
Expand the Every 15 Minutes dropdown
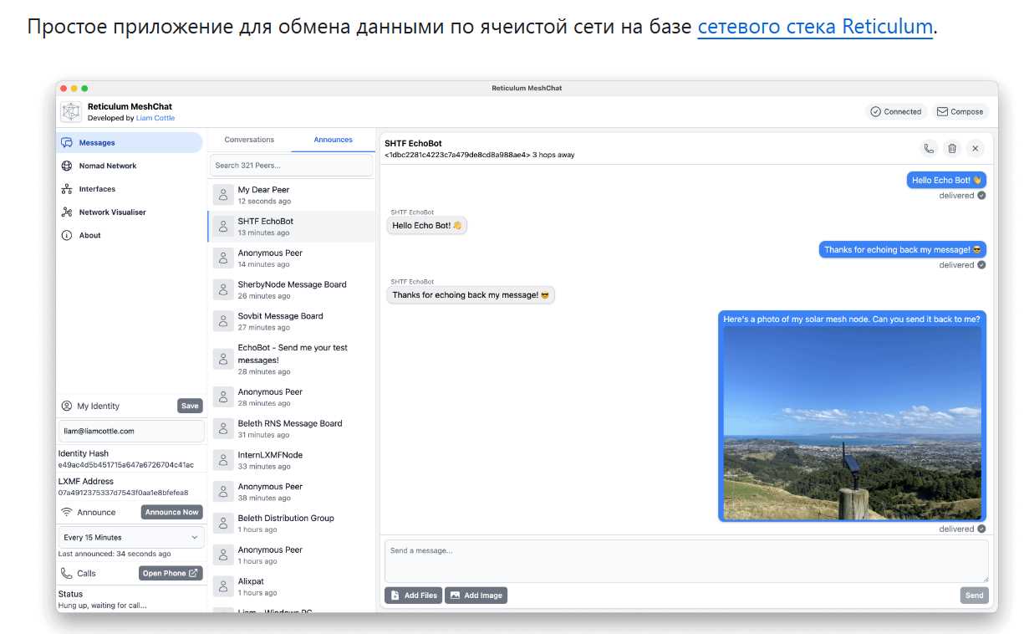click(x=130, y=538)
